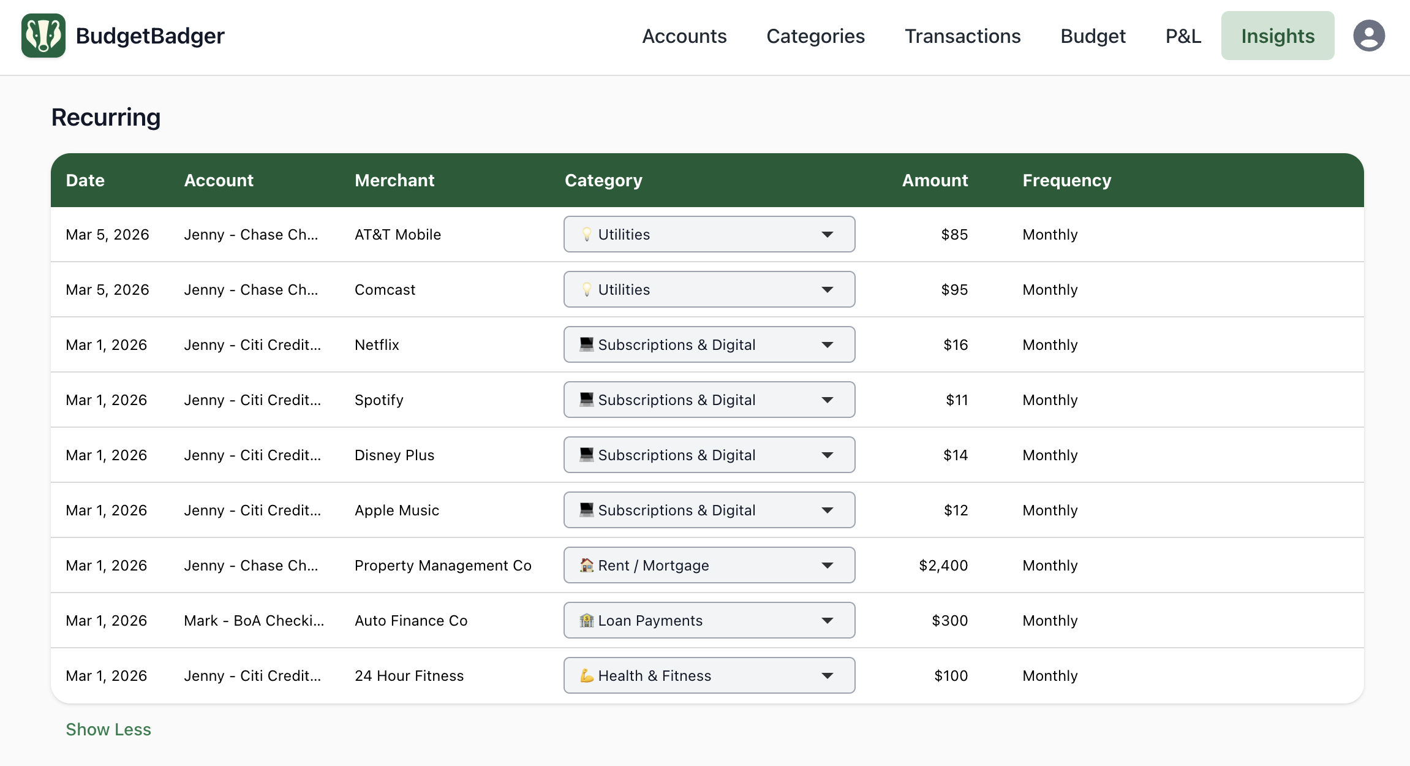Image resolution: width=1410 pixels, height=766 pixels.
Task: Click the house icon for Rent / Mortgage
Action: (586, 565)
